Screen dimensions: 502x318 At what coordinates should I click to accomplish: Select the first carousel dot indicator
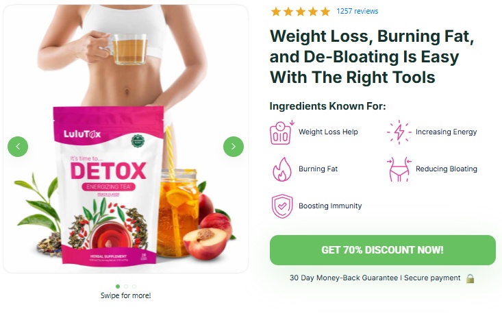click(118, 286)
